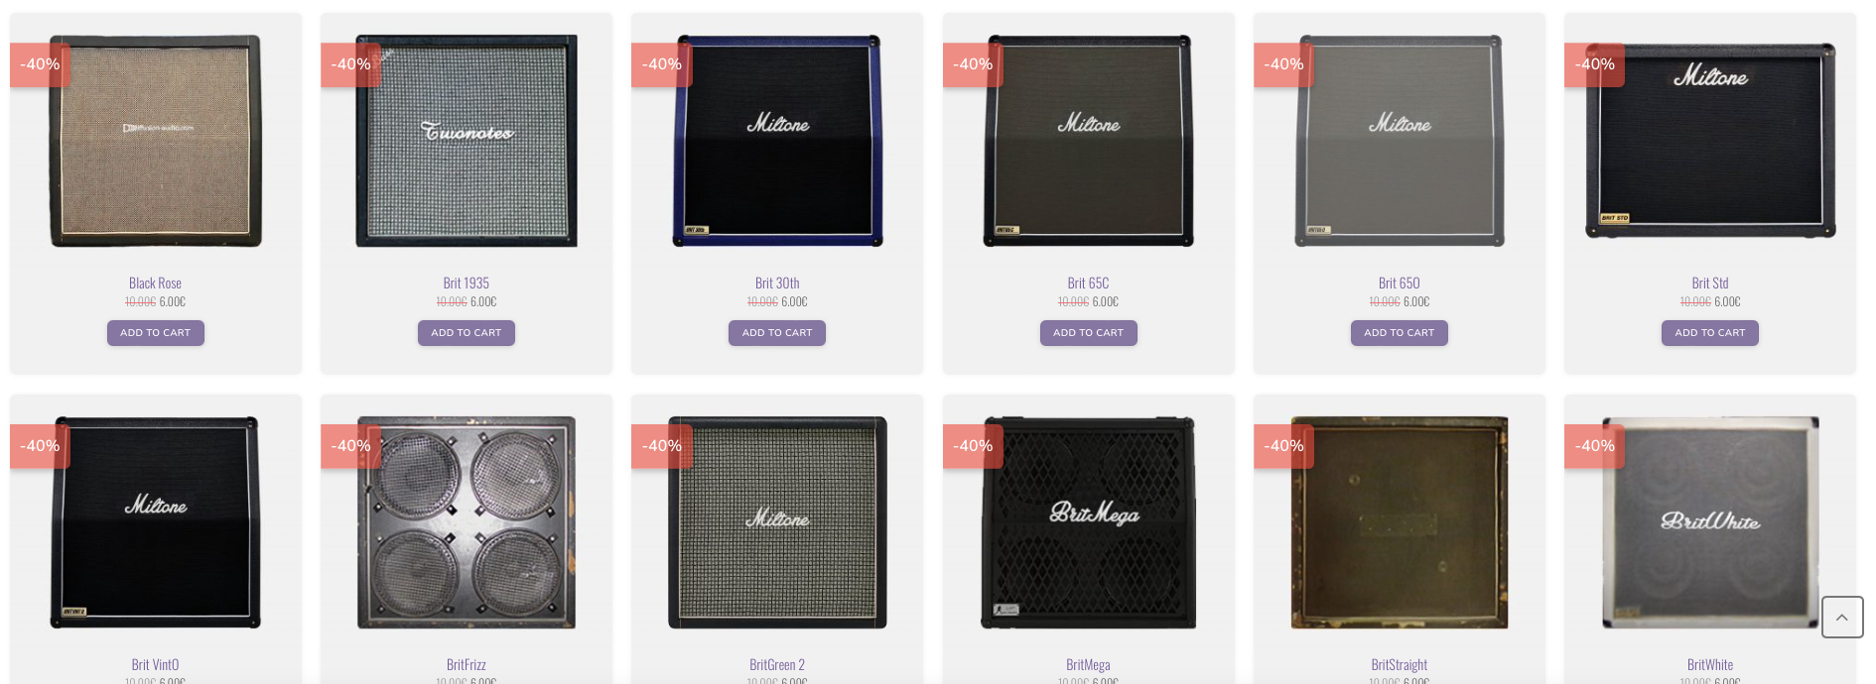Open the BritGreen 2 product link

pos(777,665)
